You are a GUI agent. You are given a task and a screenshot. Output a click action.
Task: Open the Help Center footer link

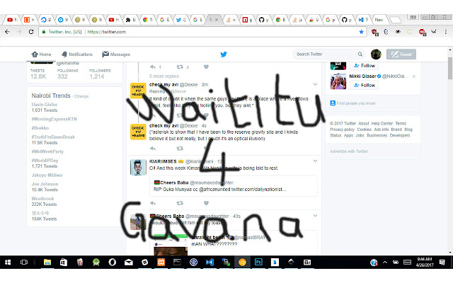pyautogui.click(x=382, y=123)
